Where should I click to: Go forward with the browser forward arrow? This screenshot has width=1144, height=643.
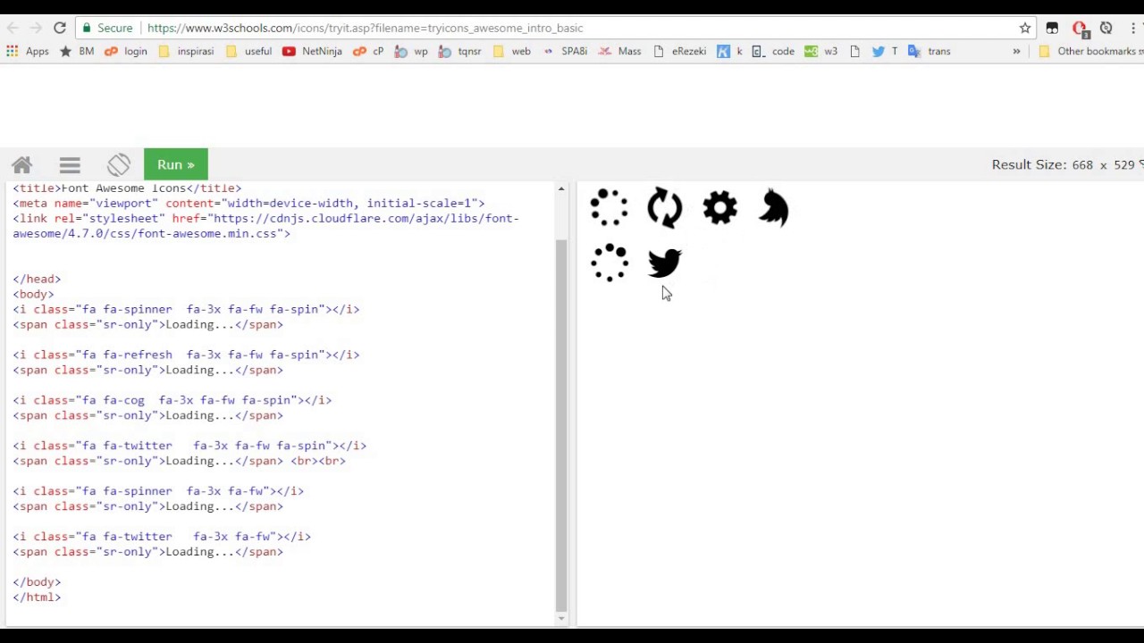tap(36, 29)
